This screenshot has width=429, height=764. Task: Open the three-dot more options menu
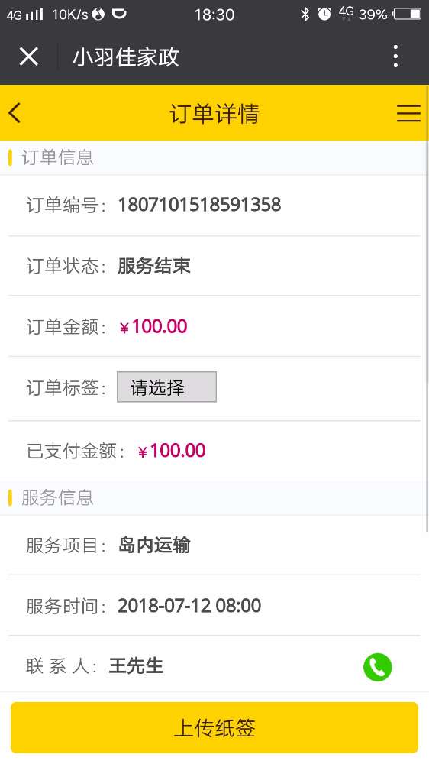pos(395,57)
